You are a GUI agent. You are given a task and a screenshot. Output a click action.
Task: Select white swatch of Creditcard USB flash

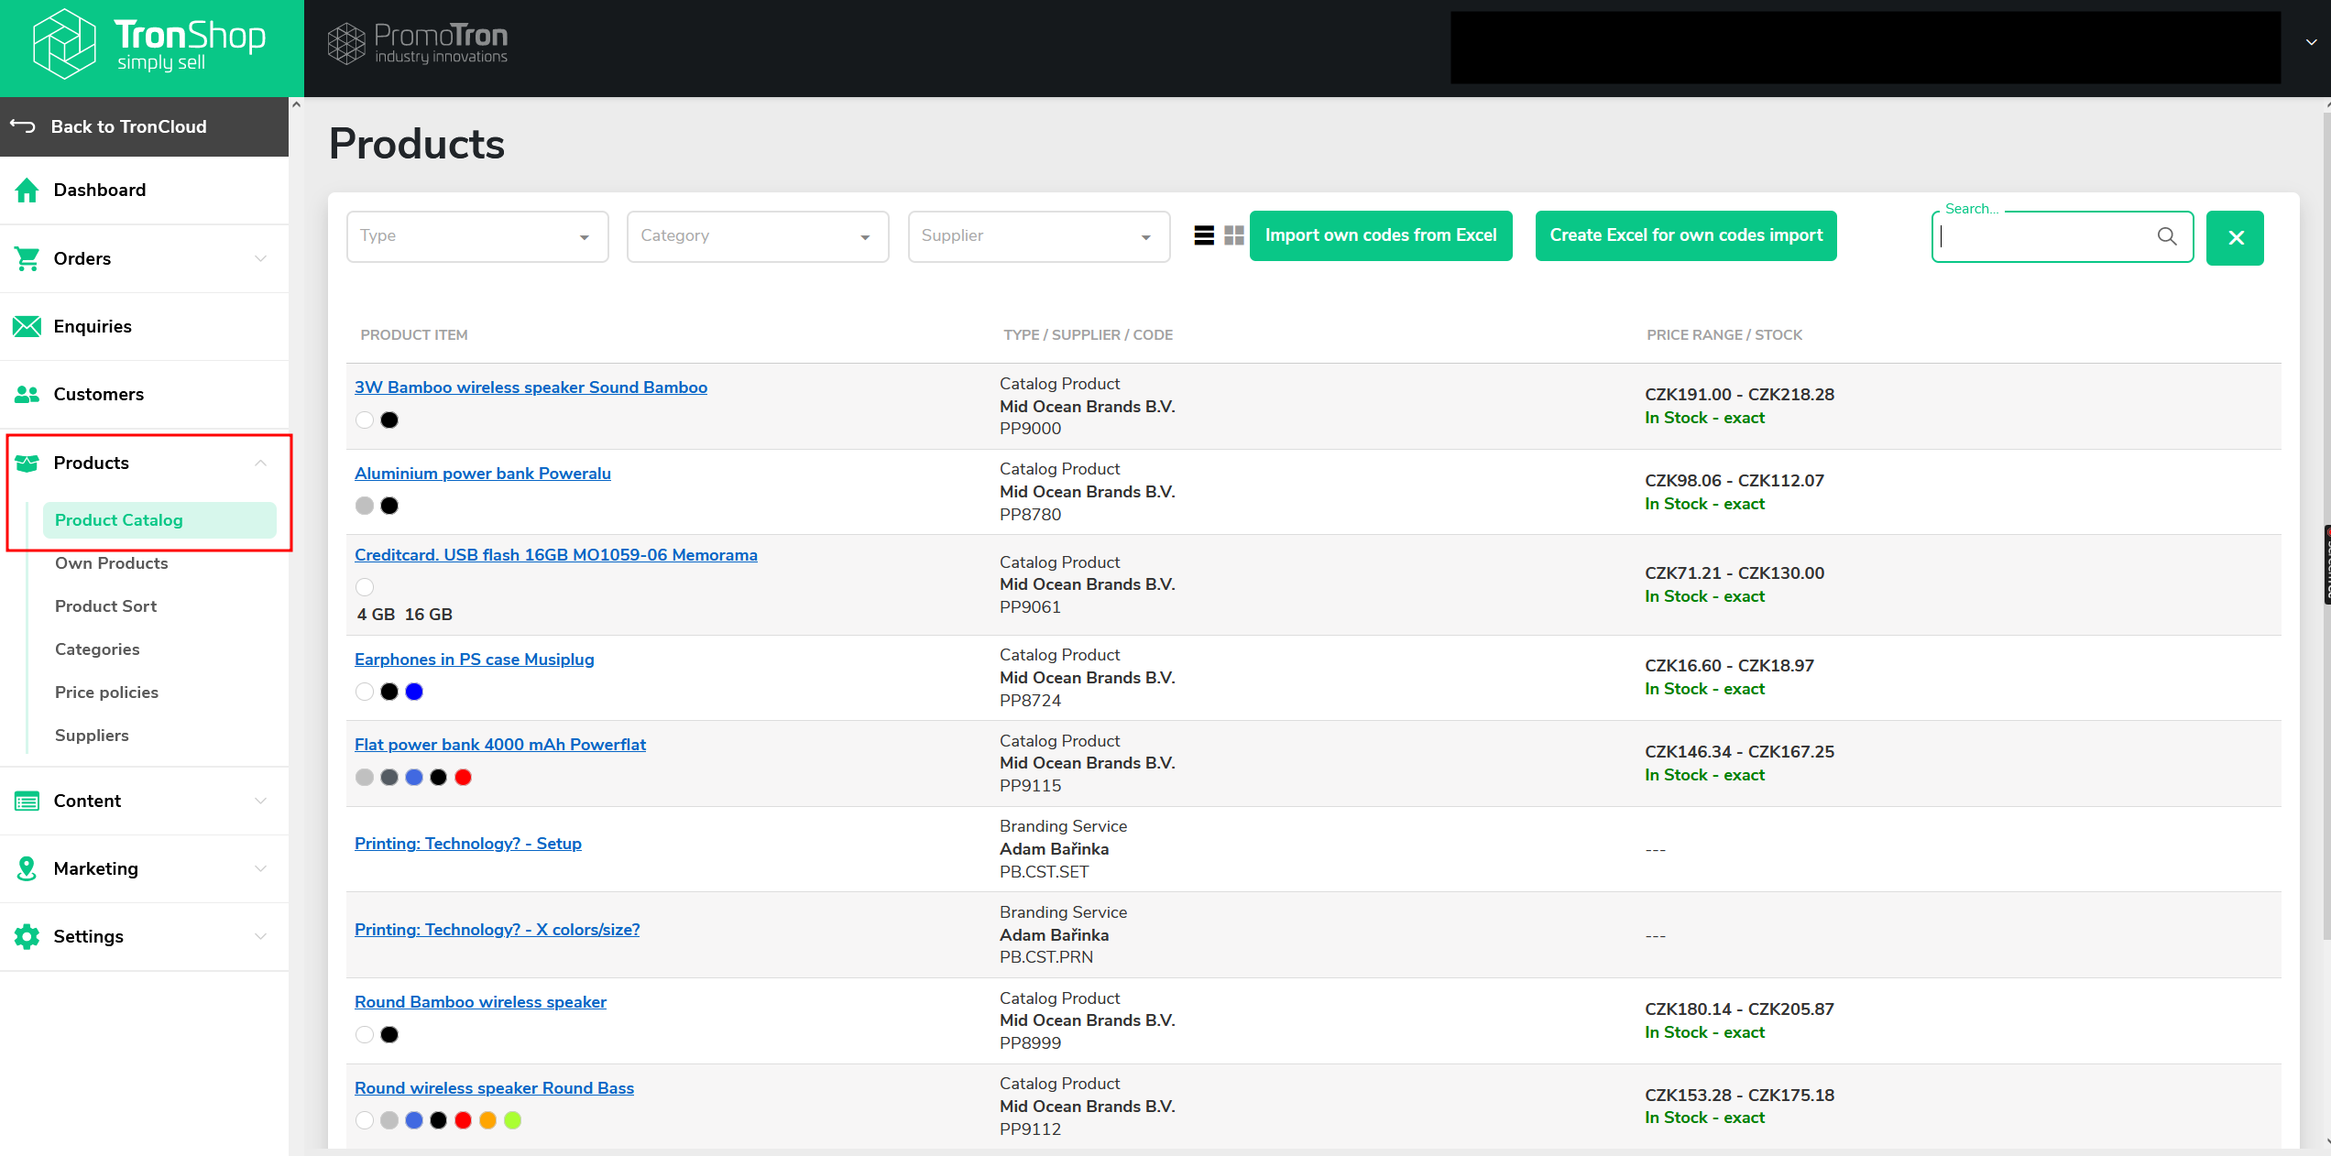[365, 587]
